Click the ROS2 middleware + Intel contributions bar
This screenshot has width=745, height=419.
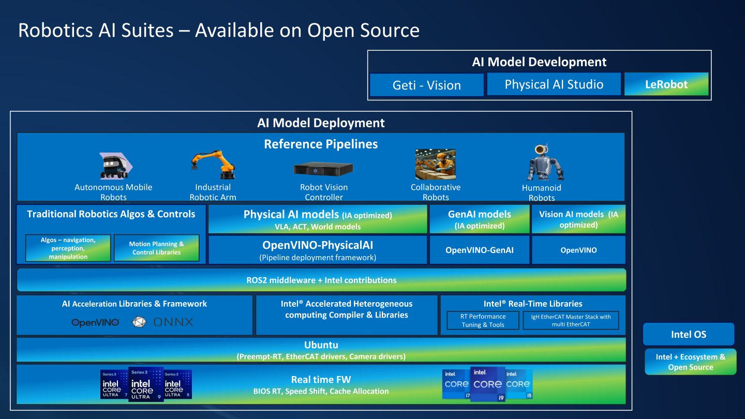click(321, 280)
